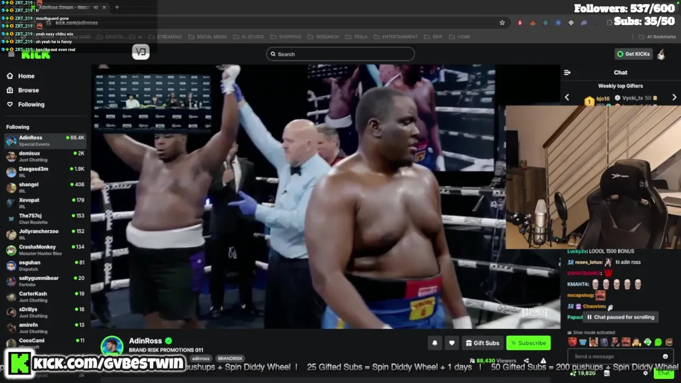Click the Get KICKs button

pos(633,54)
